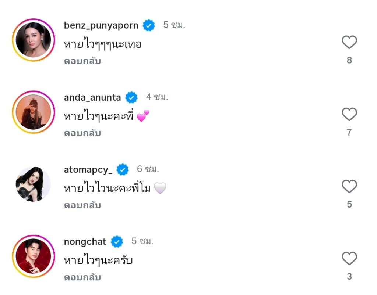
Task: Go to the nongchat username link
Action: [85, 241]
